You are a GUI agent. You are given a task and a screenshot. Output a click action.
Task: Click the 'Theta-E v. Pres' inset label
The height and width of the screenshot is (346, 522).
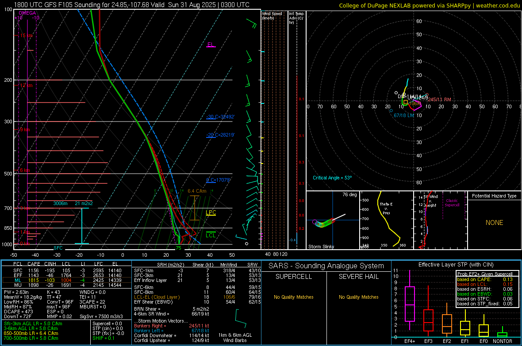pyautogui.click(x=386, y=208)
